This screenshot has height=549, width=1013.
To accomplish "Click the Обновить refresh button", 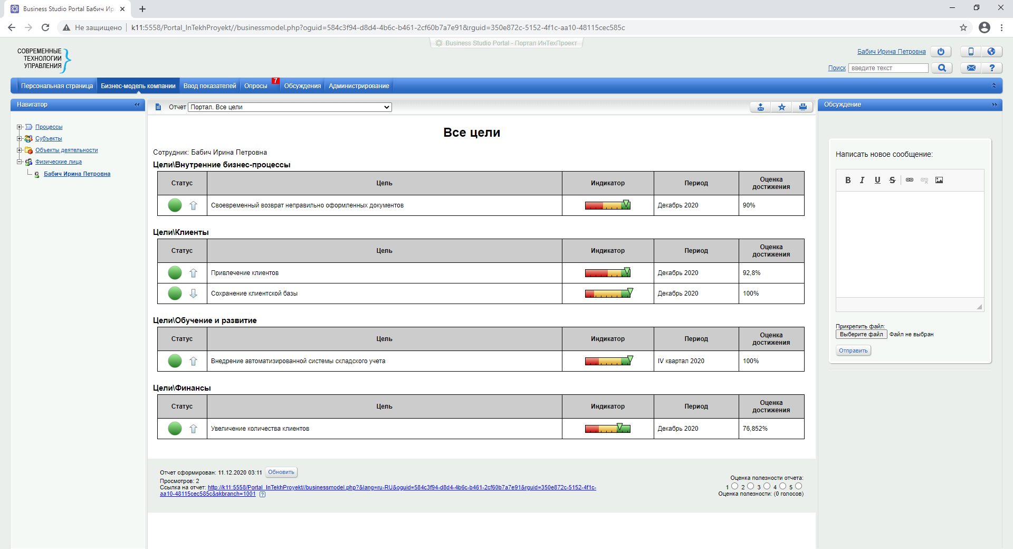I will click(281, 472).
